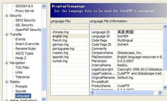Click info panel horizontal scroll right arrow
The width and height of the screenshot is (167, 101).
pos(160,92)
